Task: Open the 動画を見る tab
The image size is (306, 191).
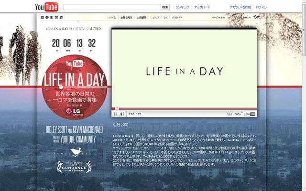Action: coord(126,18)
